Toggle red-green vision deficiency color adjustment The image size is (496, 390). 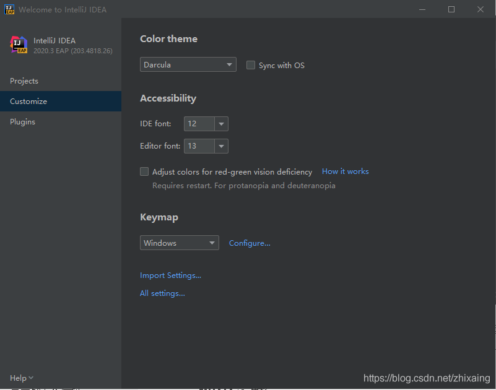click(144, 171)
